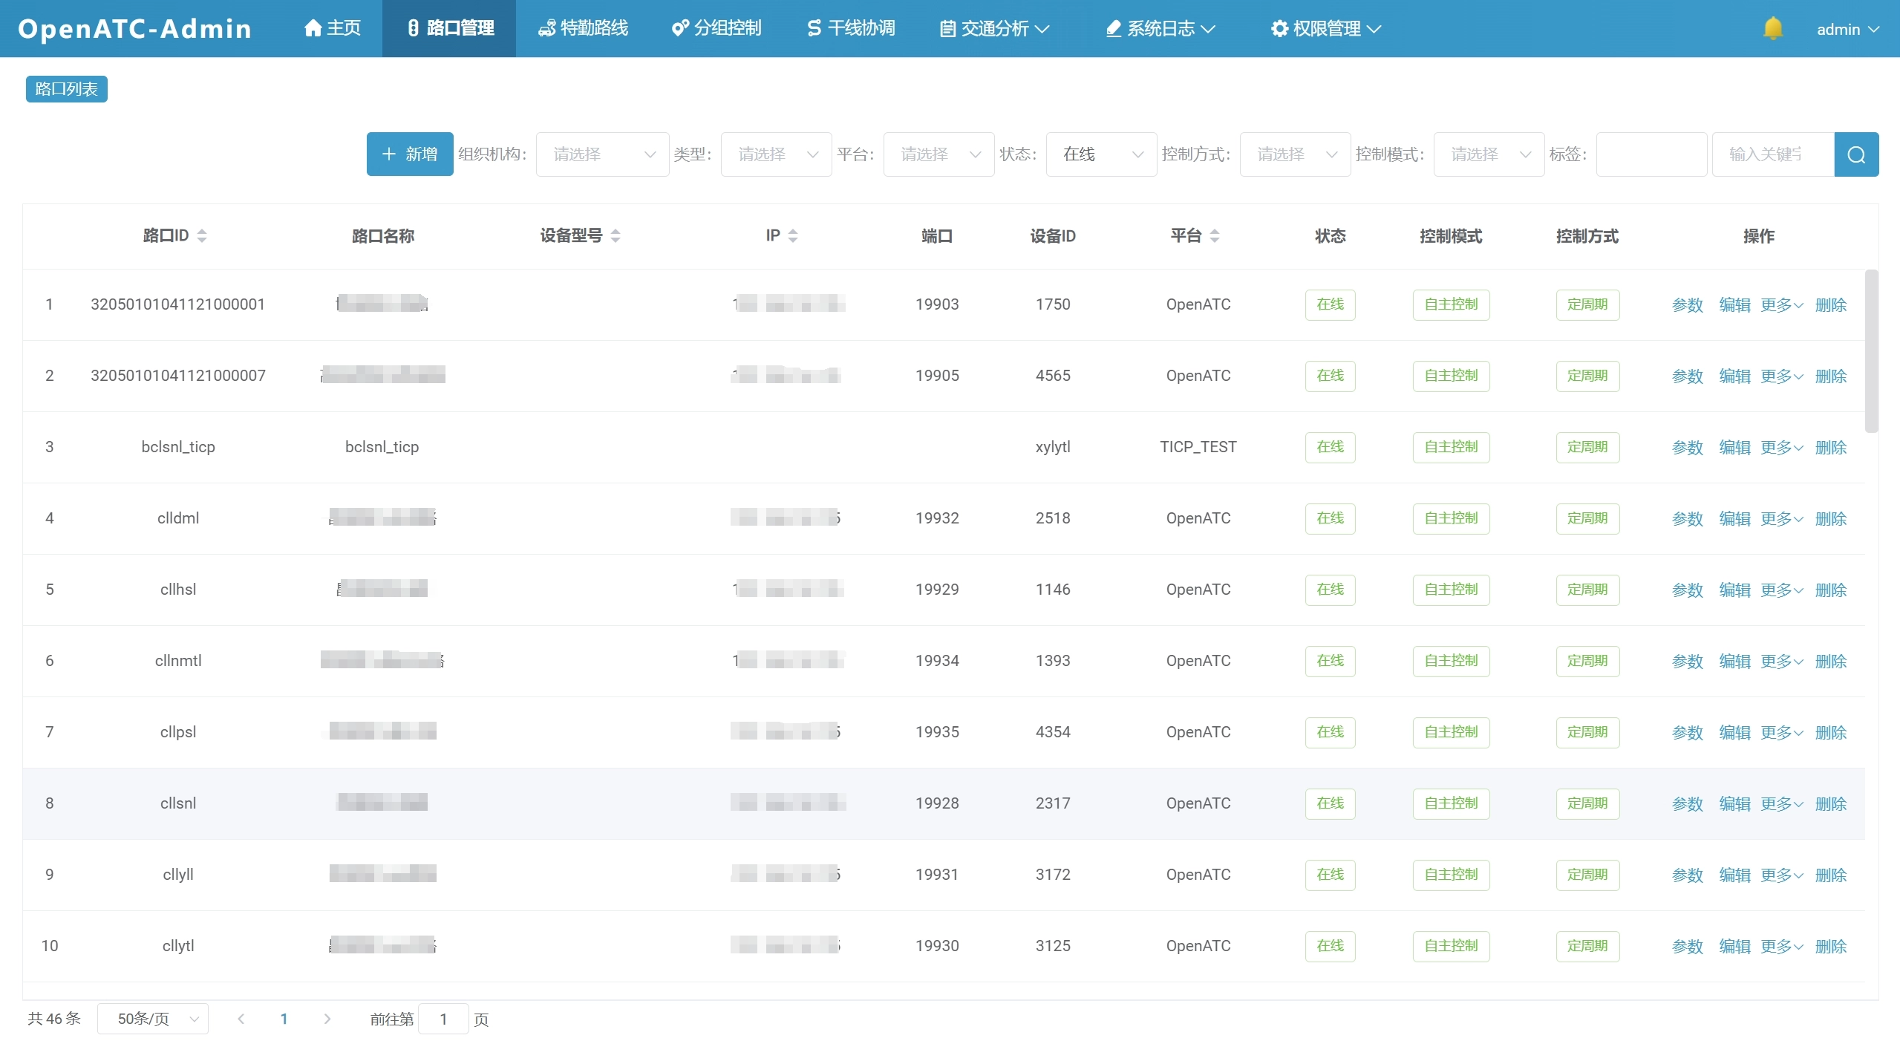This screenshot has height=1041, width=1900.
Task: Click the notification bell icon
Action: (1772, 28)
